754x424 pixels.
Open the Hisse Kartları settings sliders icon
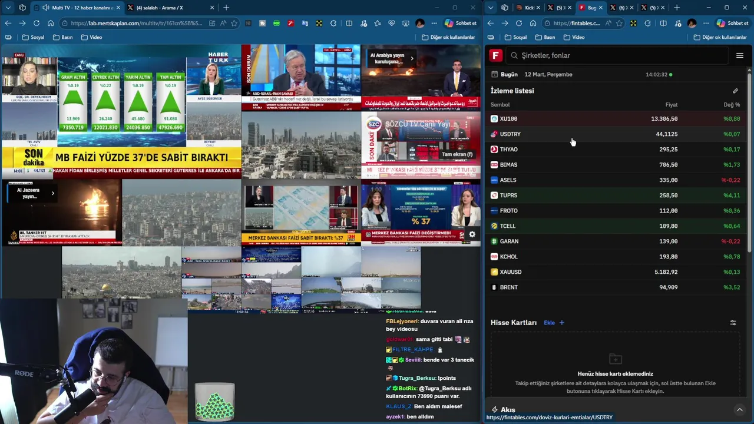(x=733, y=323)
